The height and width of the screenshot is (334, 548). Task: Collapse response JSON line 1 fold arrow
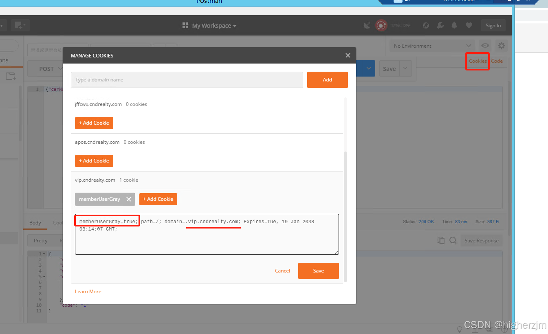45,254
